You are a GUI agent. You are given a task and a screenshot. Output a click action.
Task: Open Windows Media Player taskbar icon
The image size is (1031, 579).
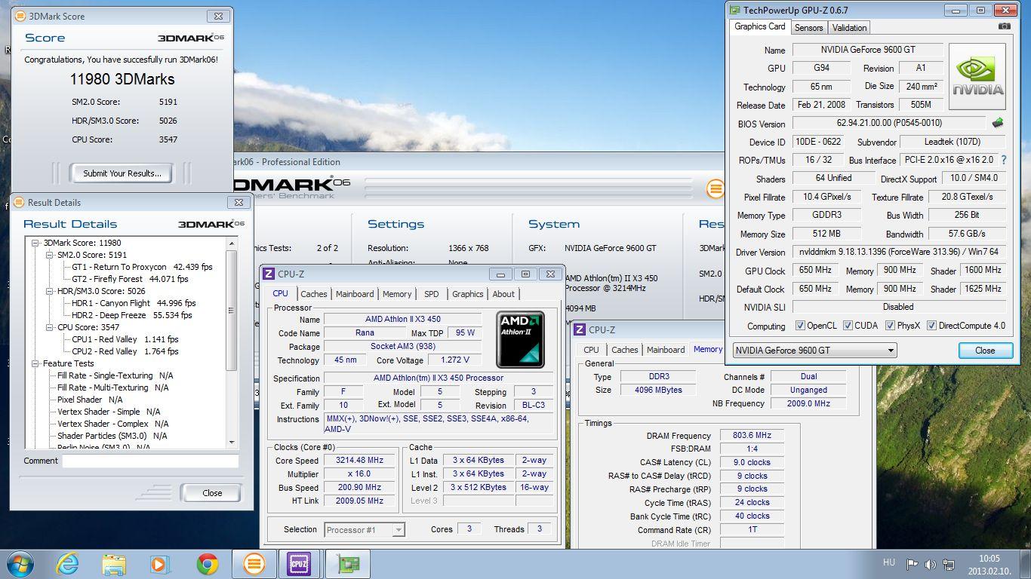(x=159, y=564)
